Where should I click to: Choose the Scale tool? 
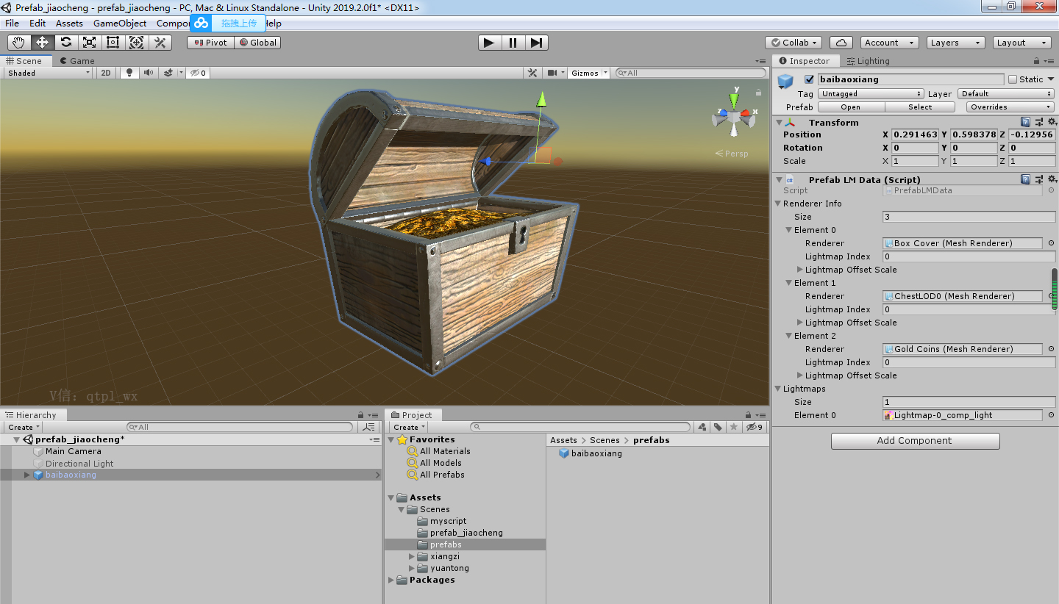click(x=89, y=42)
